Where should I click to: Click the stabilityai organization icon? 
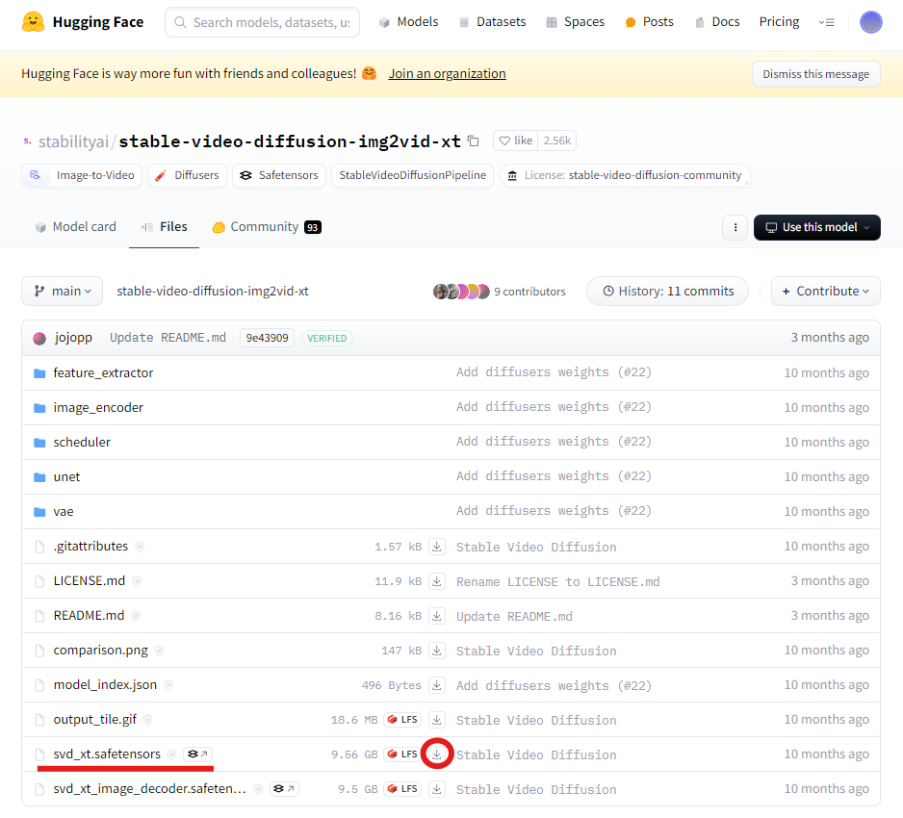(x=27, y=141)
